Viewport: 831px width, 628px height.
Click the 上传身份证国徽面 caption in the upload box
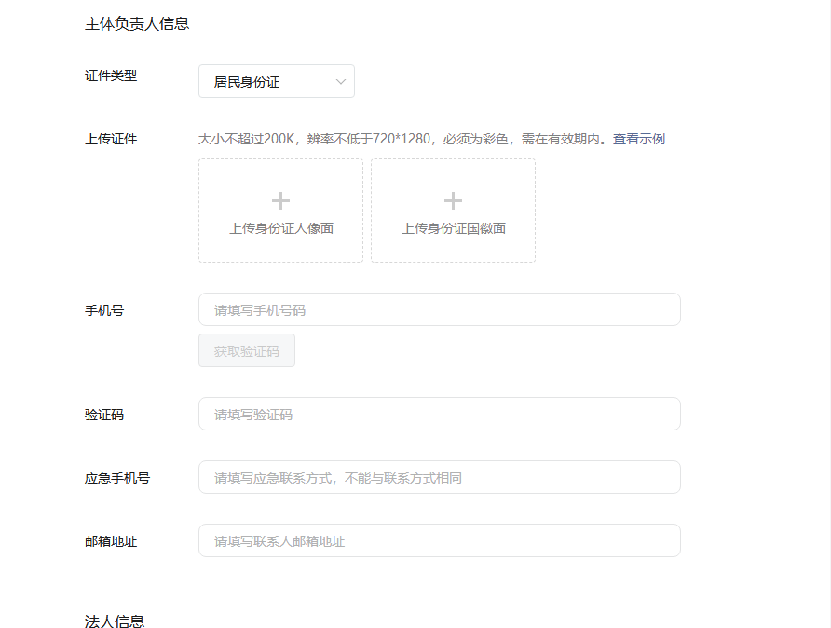[x=453, y=228]
